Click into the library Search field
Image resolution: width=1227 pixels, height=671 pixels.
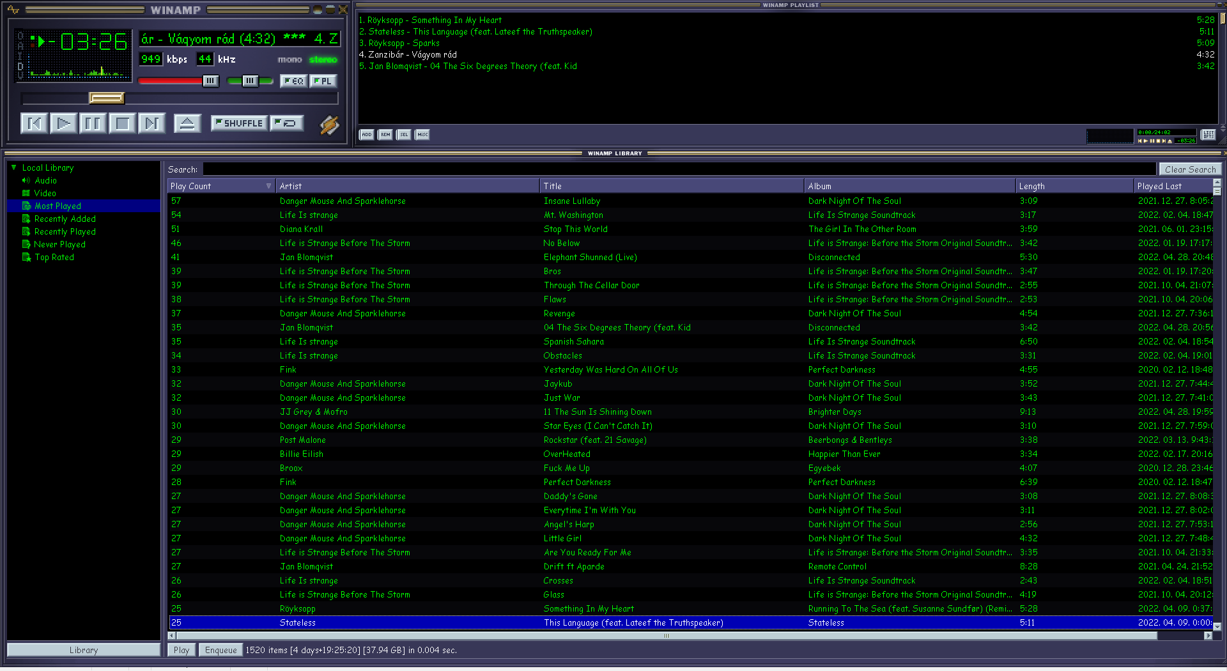click(x=680, y=169)
